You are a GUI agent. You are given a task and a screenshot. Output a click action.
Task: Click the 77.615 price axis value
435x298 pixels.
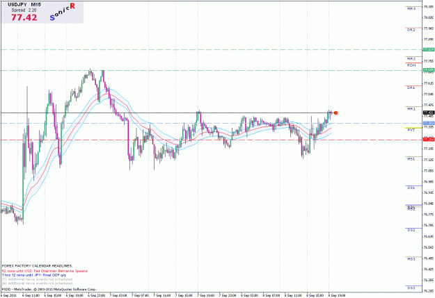point(429,83)
